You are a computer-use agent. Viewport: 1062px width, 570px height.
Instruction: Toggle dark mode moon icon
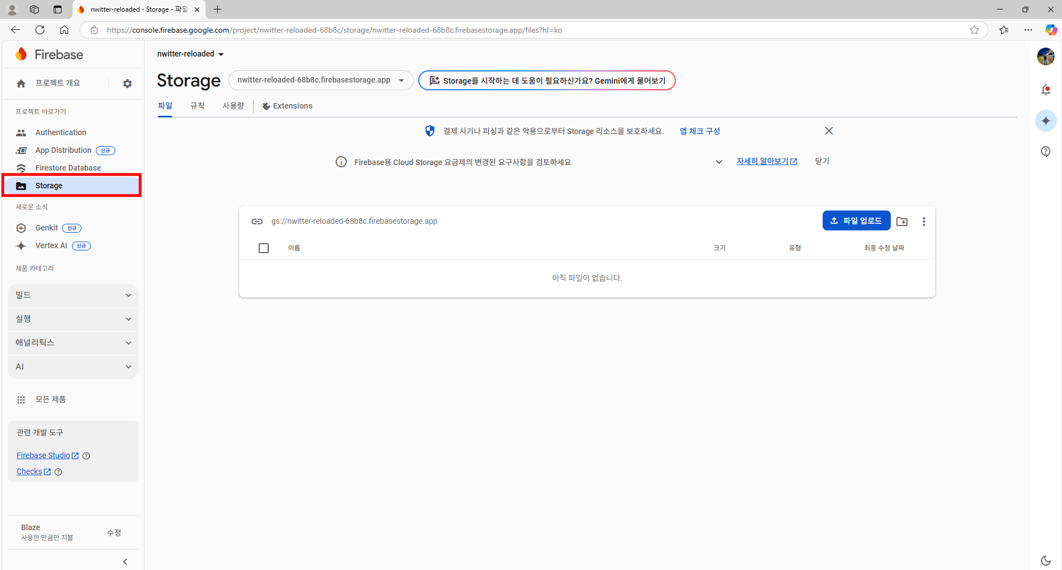1045,560
